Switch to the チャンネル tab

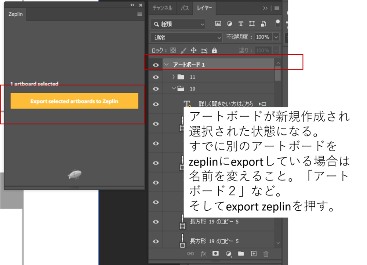[162, 8]
